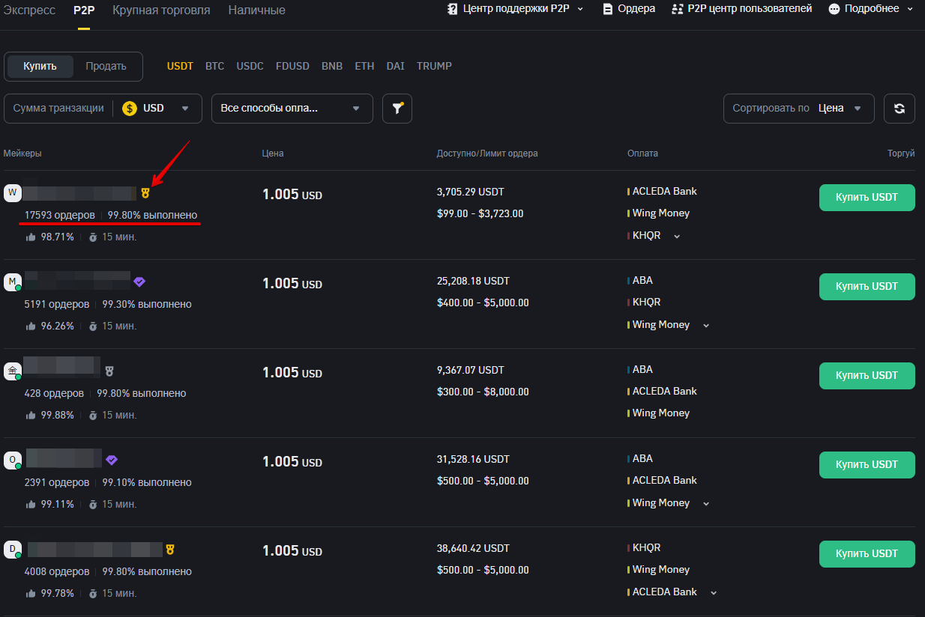Click the purple verified badge of the 5191-orders maker
925x617 pixels.
pyautogui.click(x=139, y=282)
